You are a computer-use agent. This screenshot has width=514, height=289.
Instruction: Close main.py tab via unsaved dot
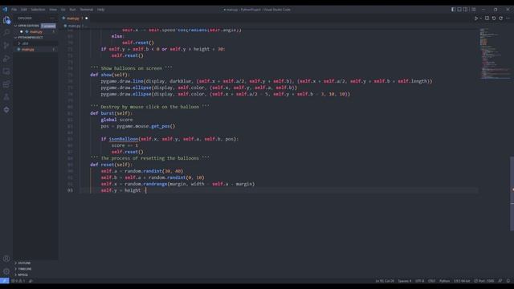tap(87, 18)
